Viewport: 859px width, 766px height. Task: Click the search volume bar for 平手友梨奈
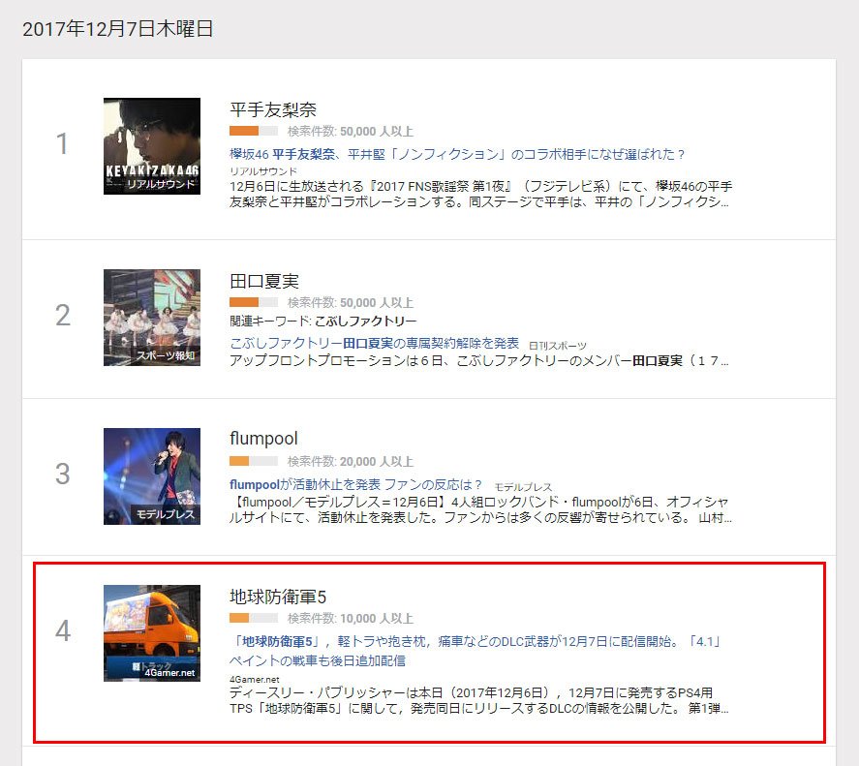click(x=254, y=131)
